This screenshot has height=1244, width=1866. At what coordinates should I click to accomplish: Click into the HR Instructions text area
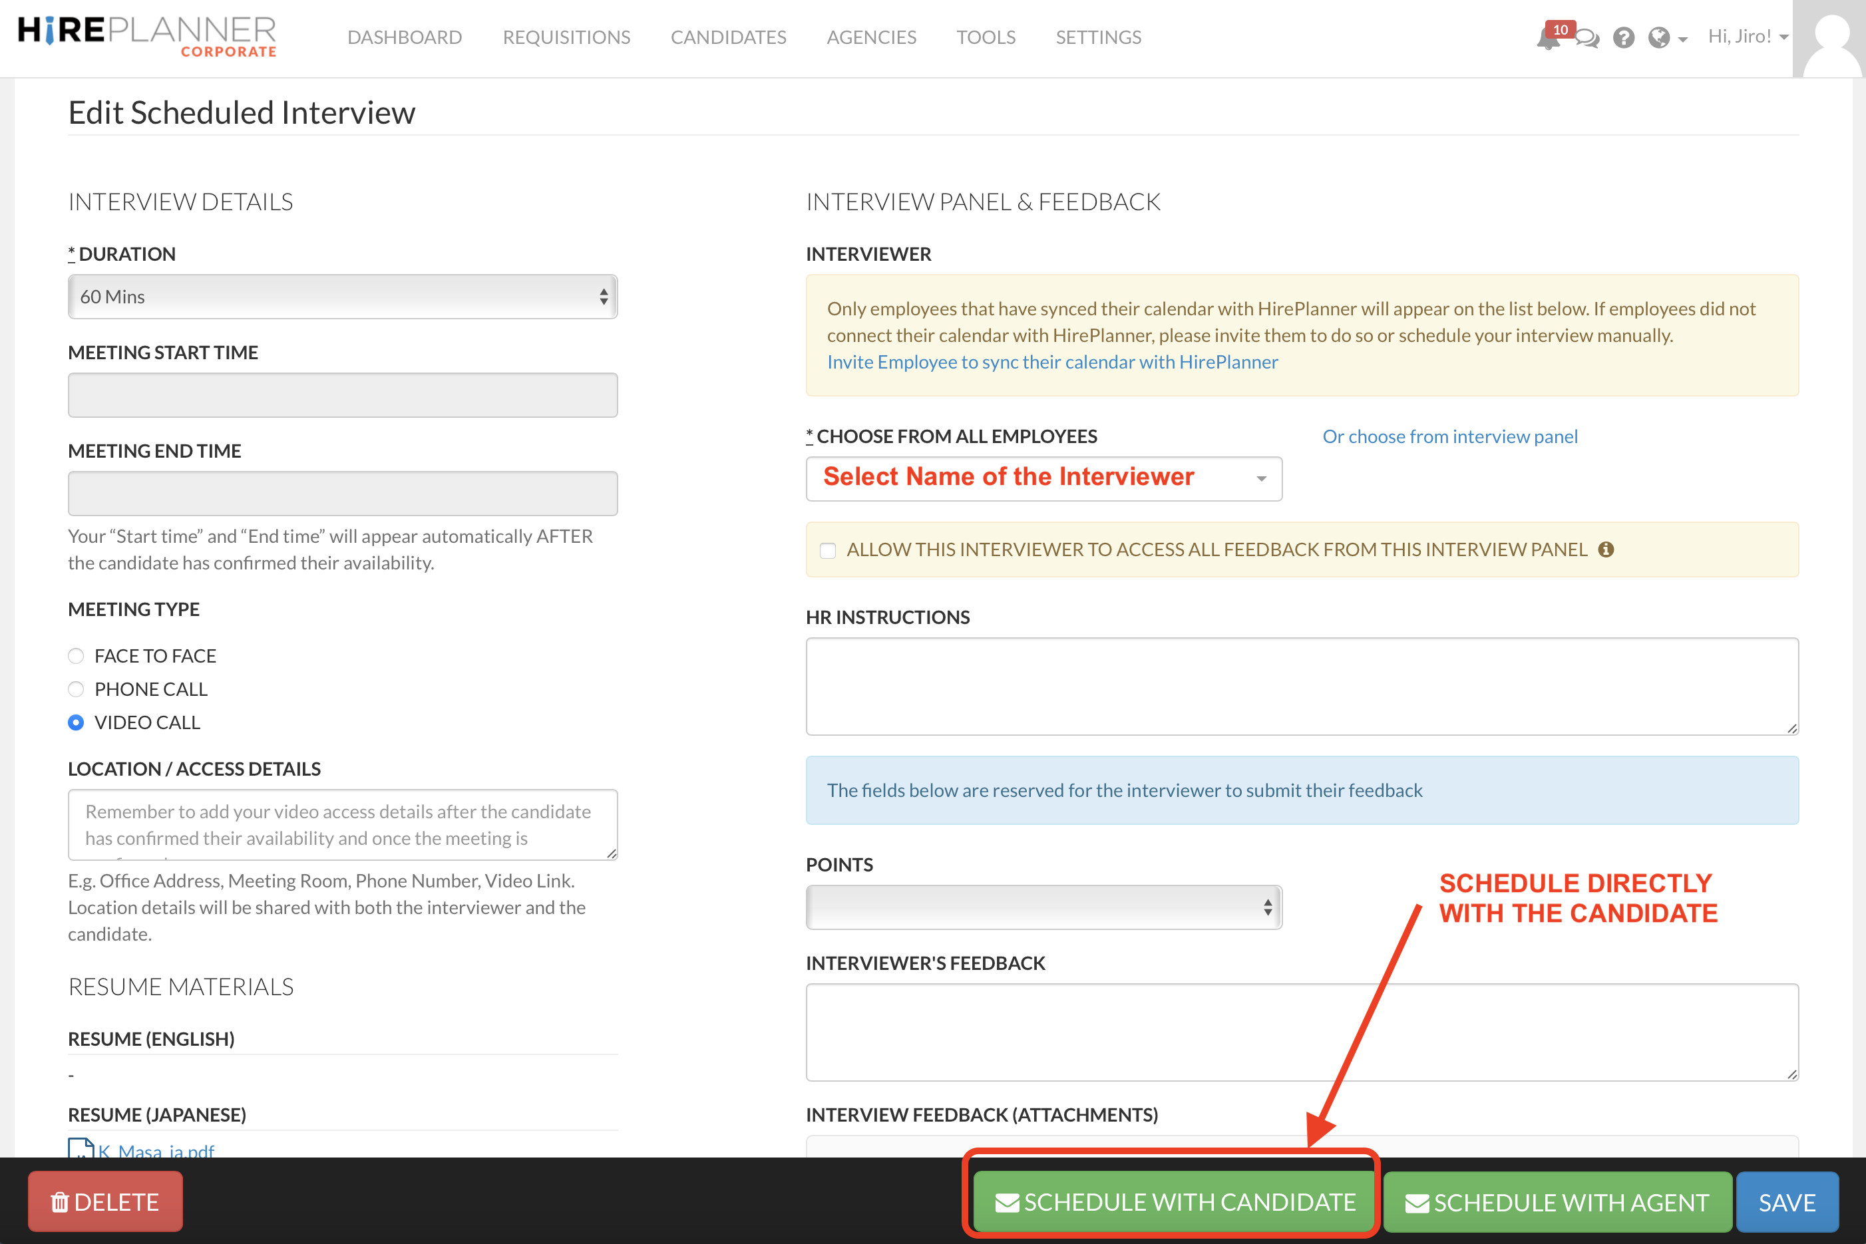point(1301,687)
